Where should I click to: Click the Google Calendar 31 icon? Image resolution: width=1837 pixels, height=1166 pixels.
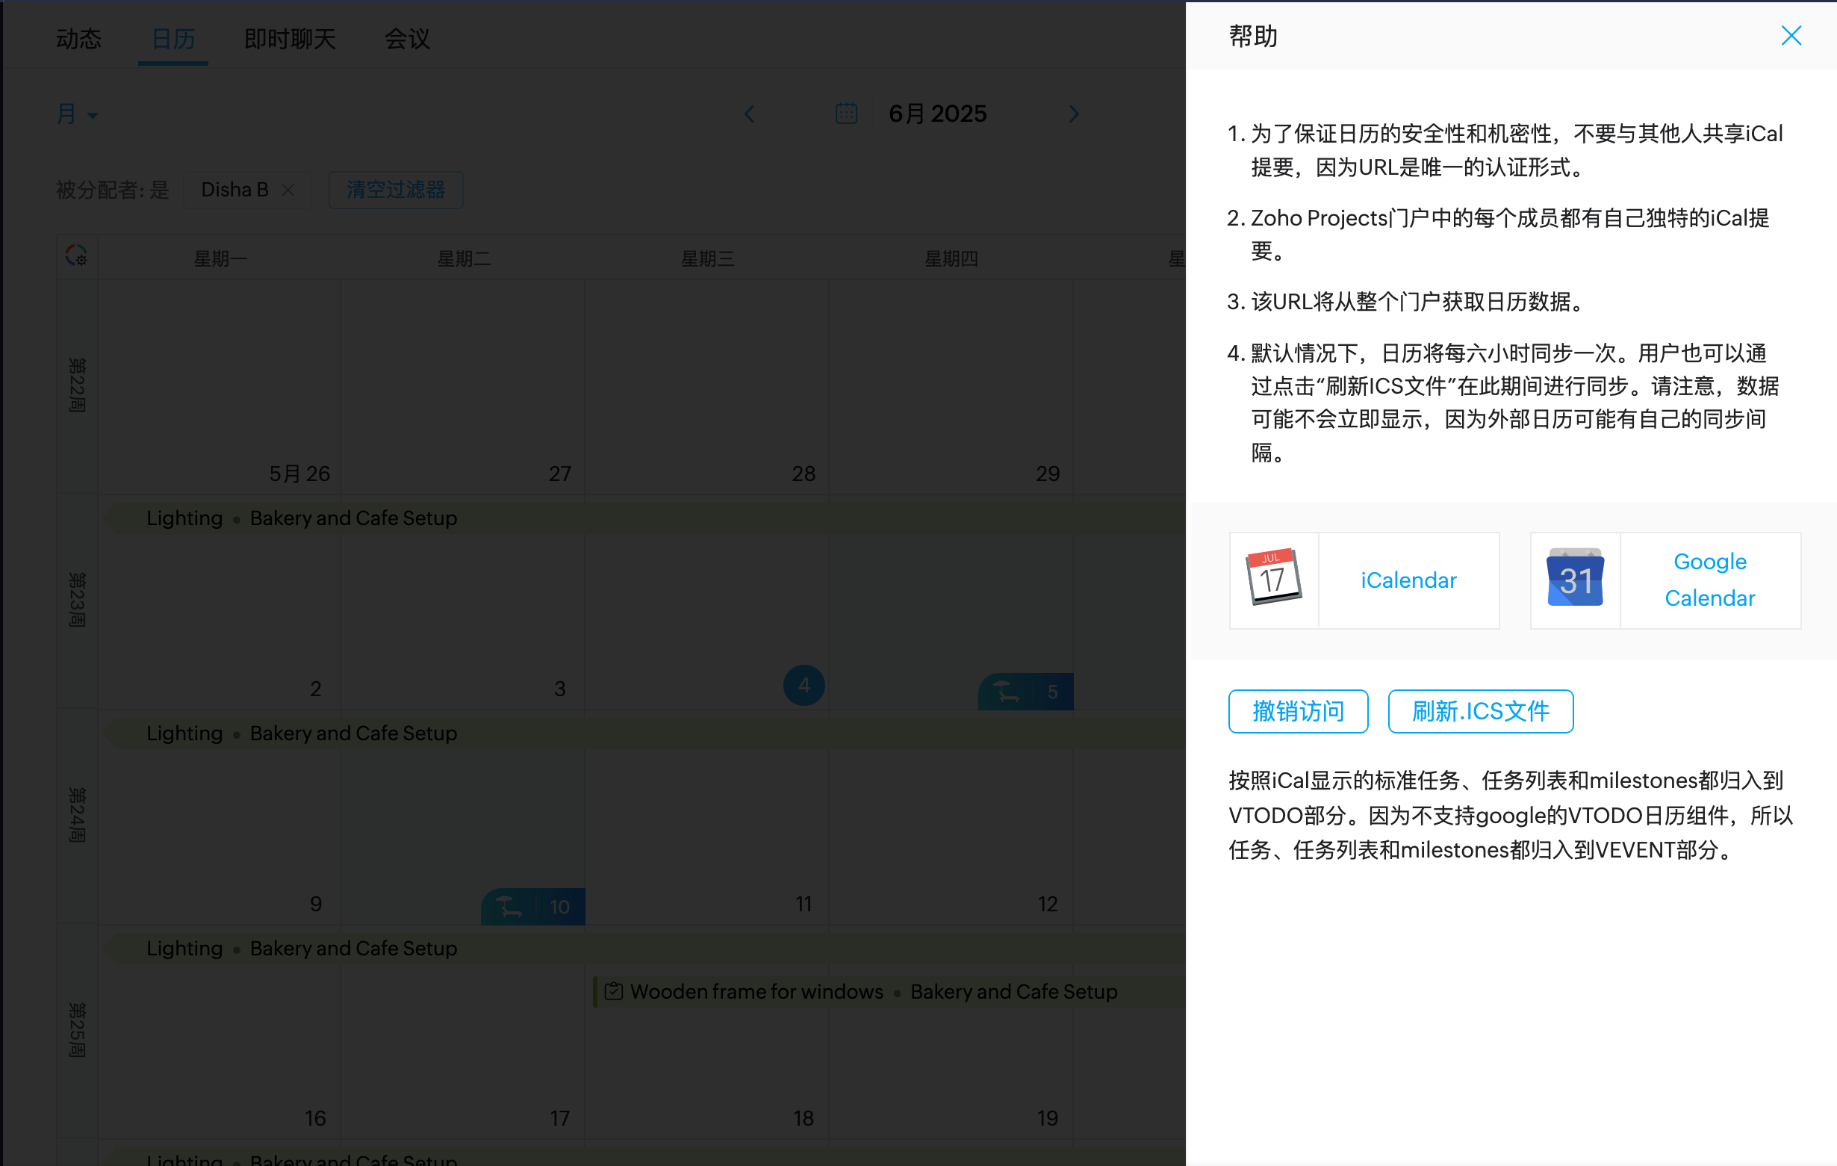point(1575,579)
